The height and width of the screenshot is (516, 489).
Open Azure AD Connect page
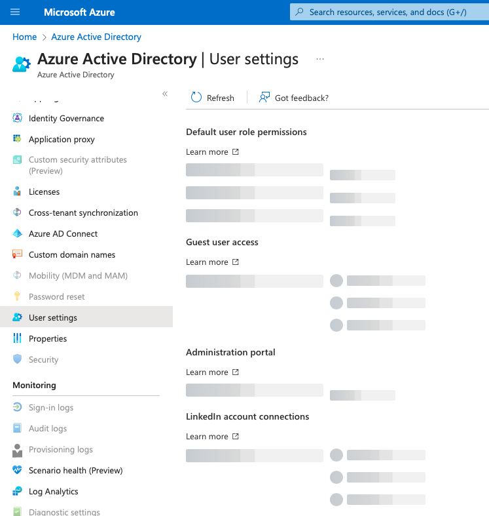(x=63, y=233)
